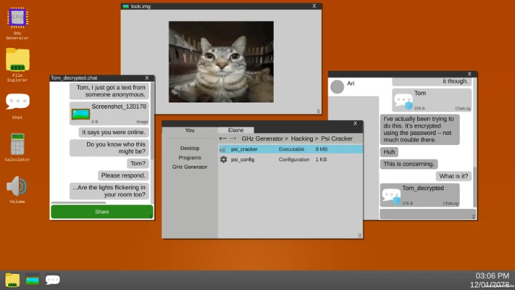Switch to the Elaine tab
Image resolution: width=515 pixels, height=290 pixels.
coord(236,130)
